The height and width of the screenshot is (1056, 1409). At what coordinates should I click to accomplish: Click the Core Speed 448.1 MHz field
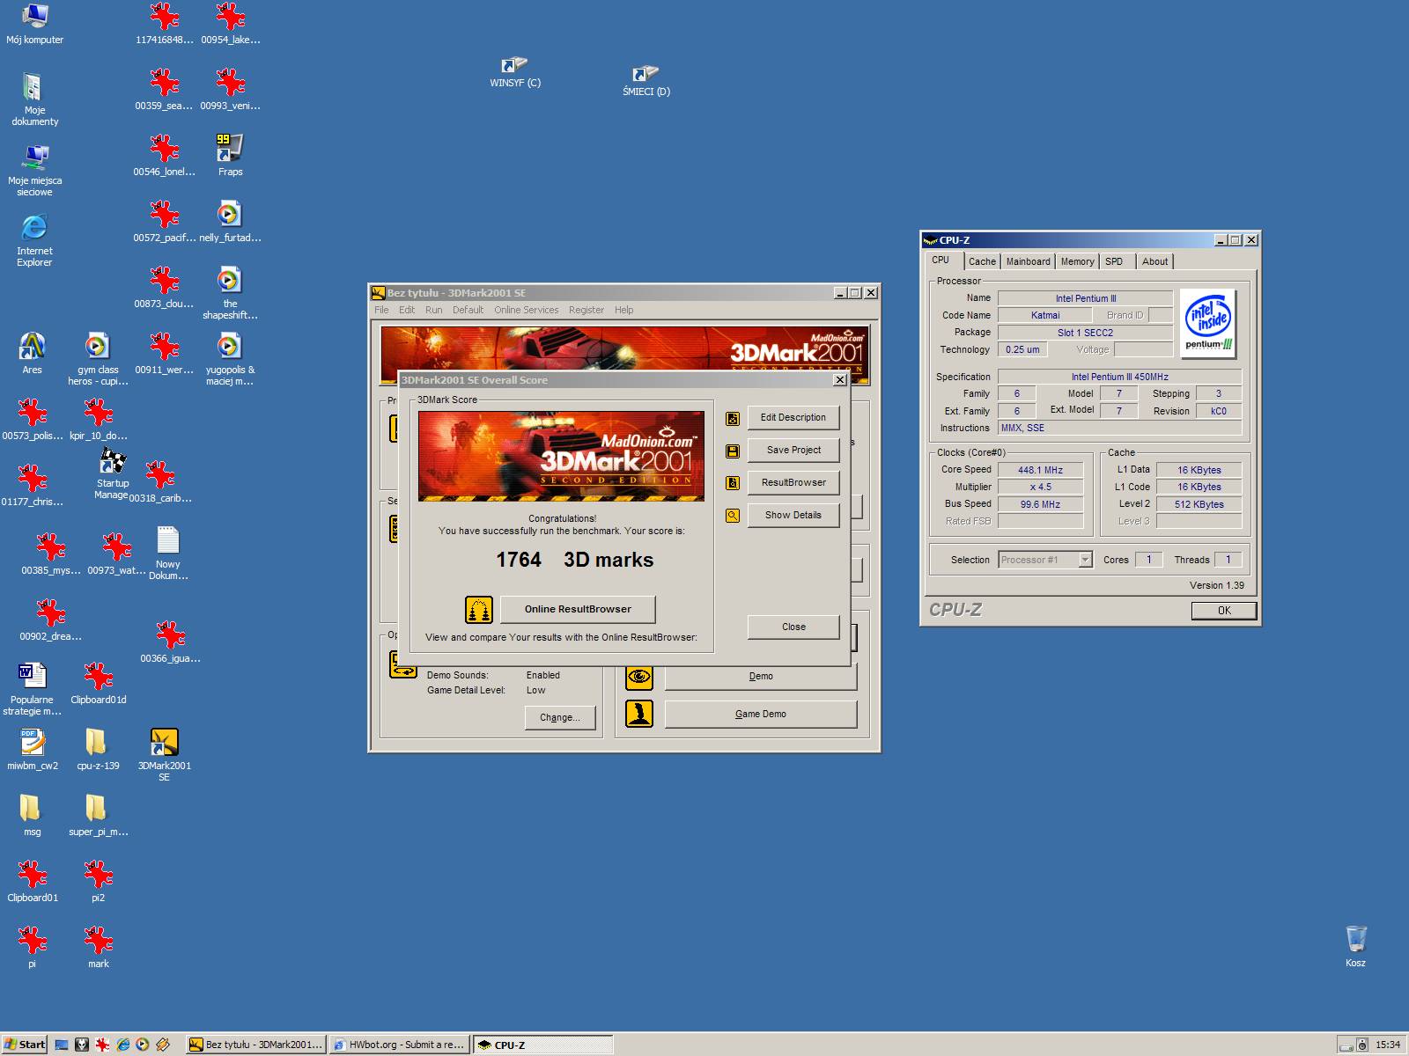click(x=1040, y=470)
